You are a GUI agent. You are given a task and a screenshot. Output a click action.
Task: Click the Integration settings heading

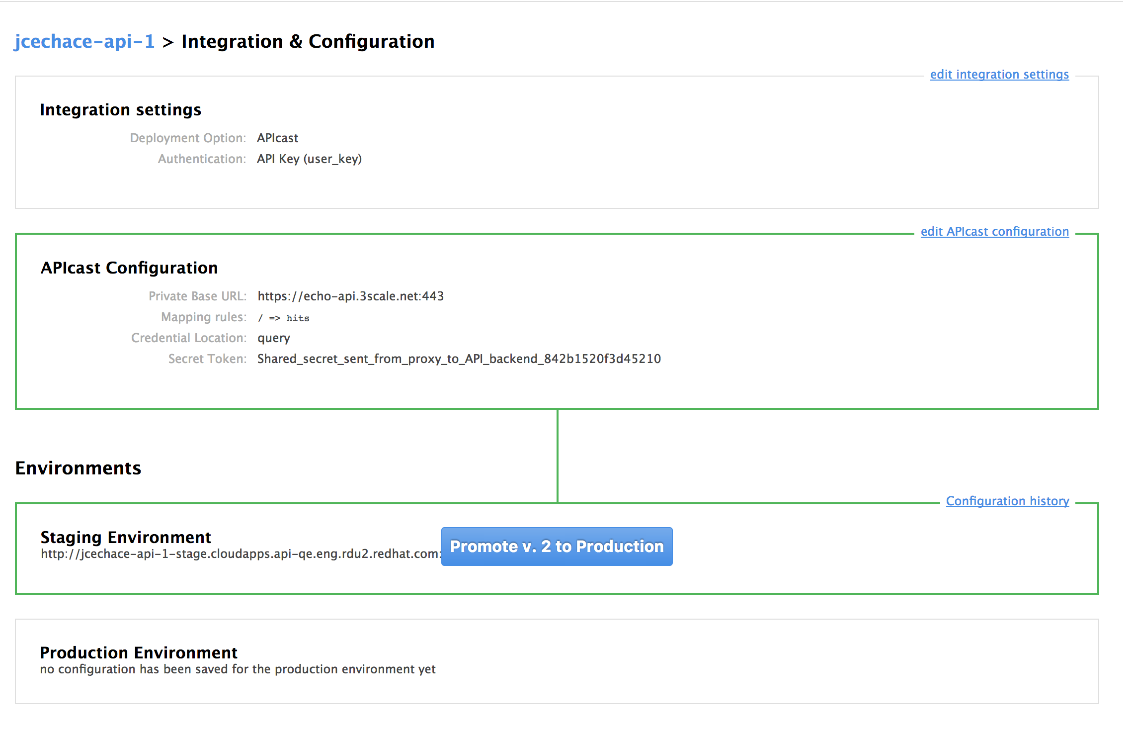(120, 110)
